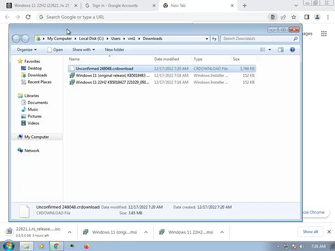Image resolution: width=335 pixels, height=251 pixels.
Task: Select Unconfirmed 248048.crdownload file
Action: [x=162, y=69]
